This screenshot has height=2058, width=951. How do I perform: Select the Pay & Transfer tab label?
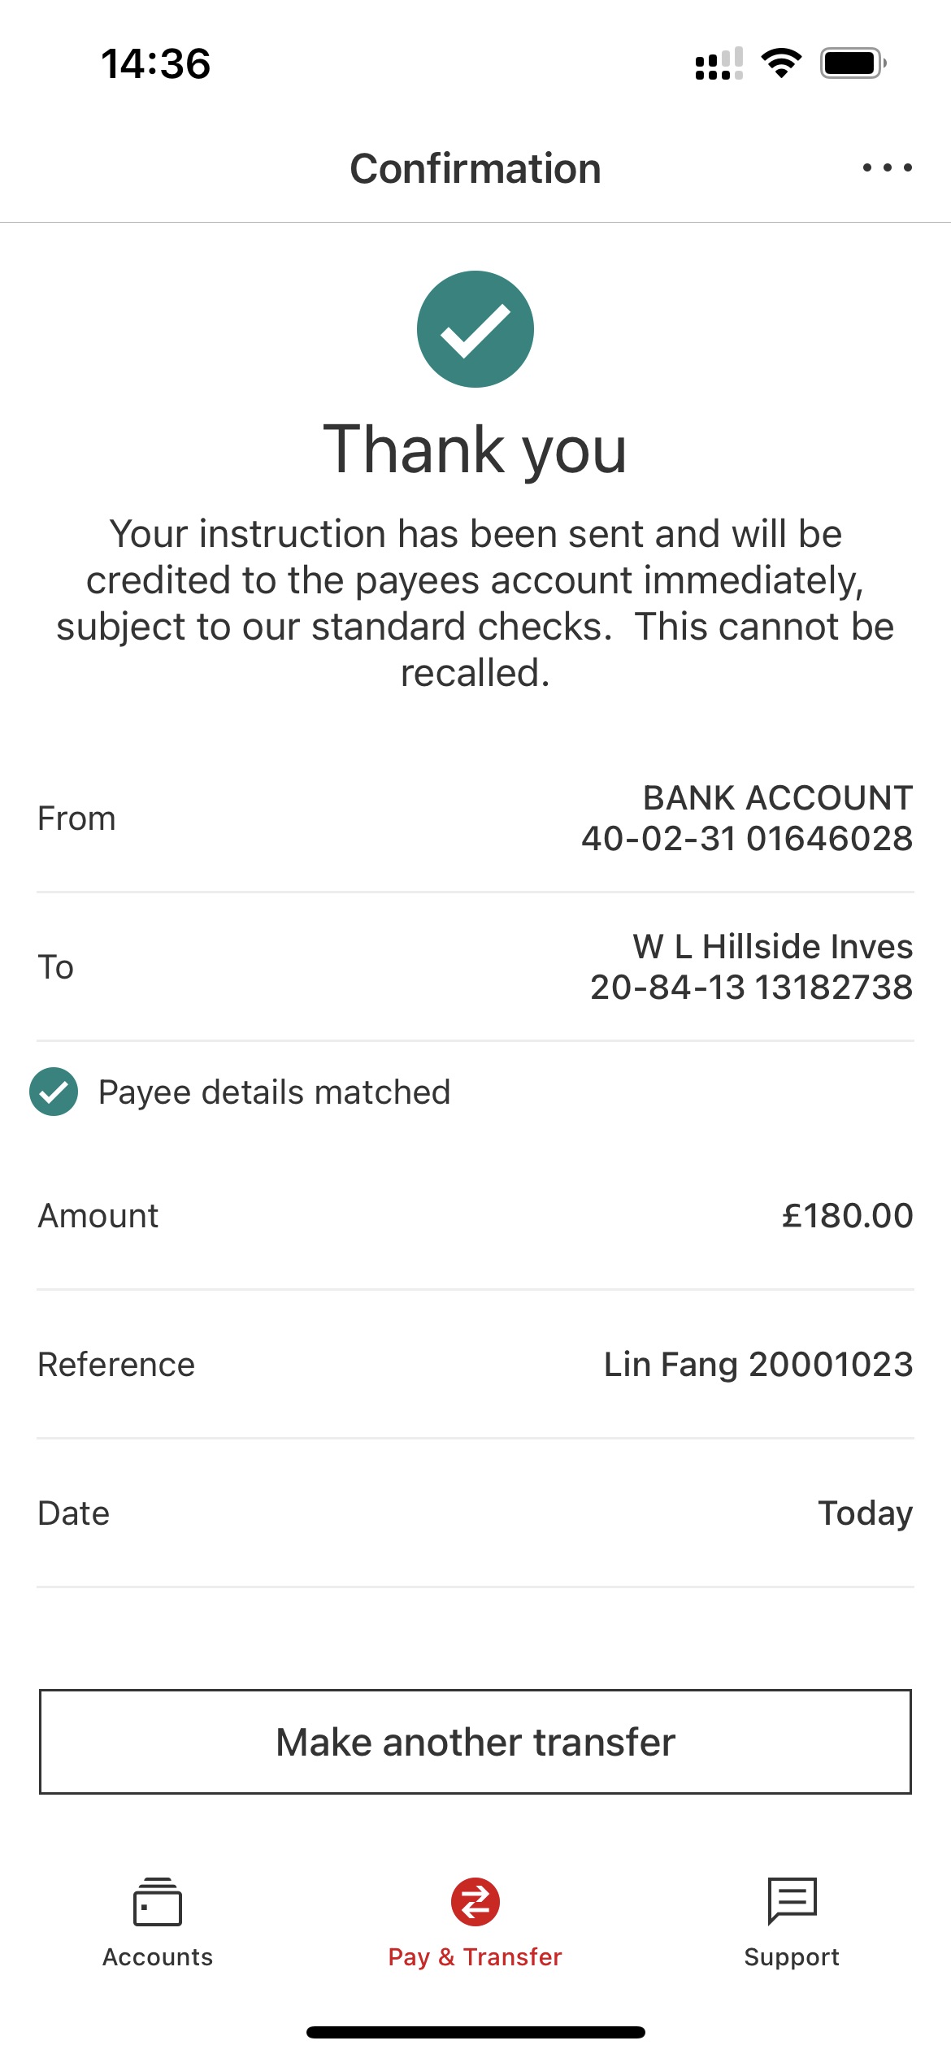(x=475, y=1956)
